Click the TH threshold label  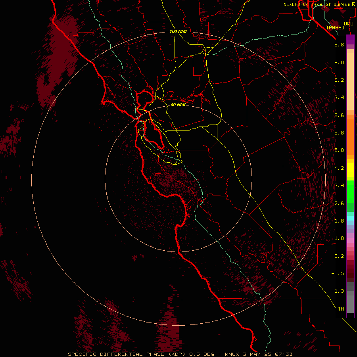[x=341, y=309]
